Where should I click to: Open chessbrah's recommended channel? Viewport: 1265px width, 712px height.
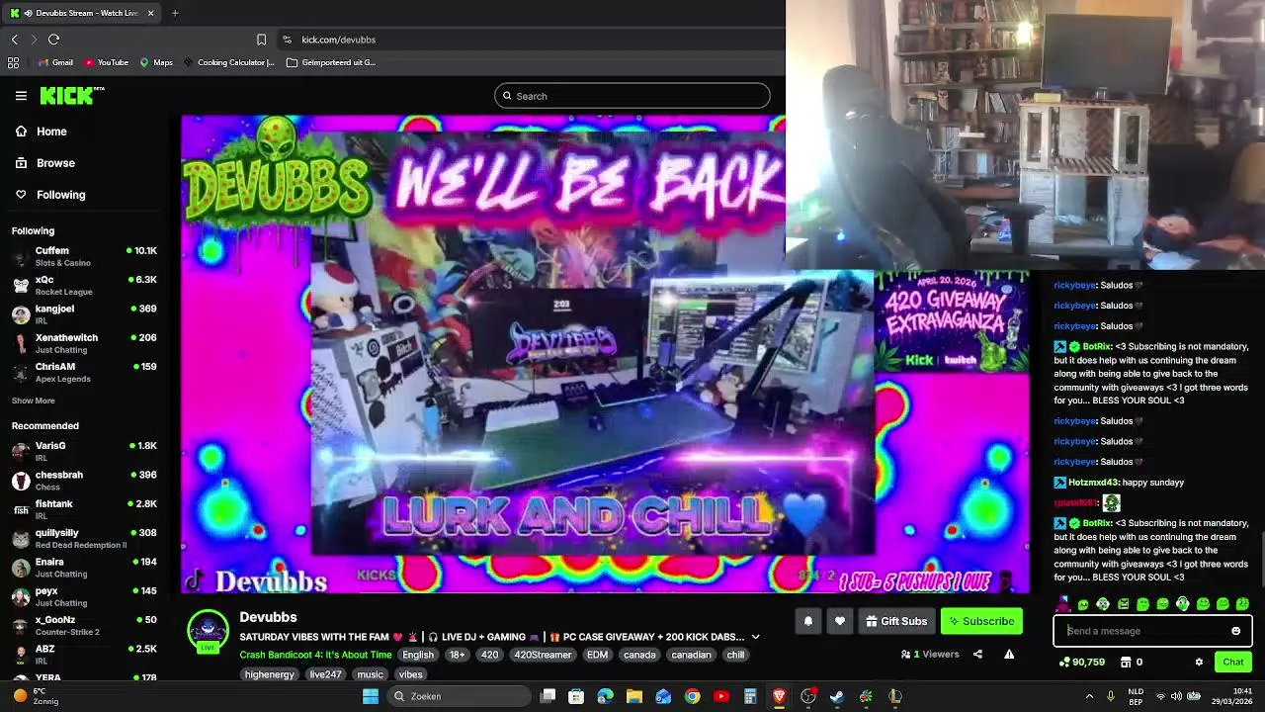pyautogui.click(x=85, y=481)
